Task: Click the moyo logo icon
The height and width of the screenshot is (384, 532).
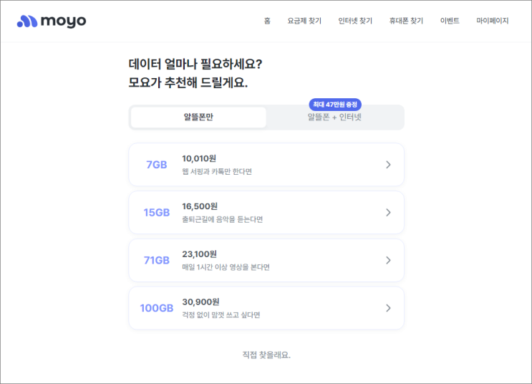Action: tap(27, 21)
